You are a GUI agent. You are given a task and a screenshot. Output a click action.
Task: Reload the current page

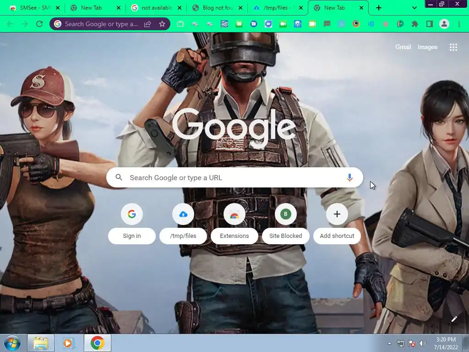click(x=39, y=24)
